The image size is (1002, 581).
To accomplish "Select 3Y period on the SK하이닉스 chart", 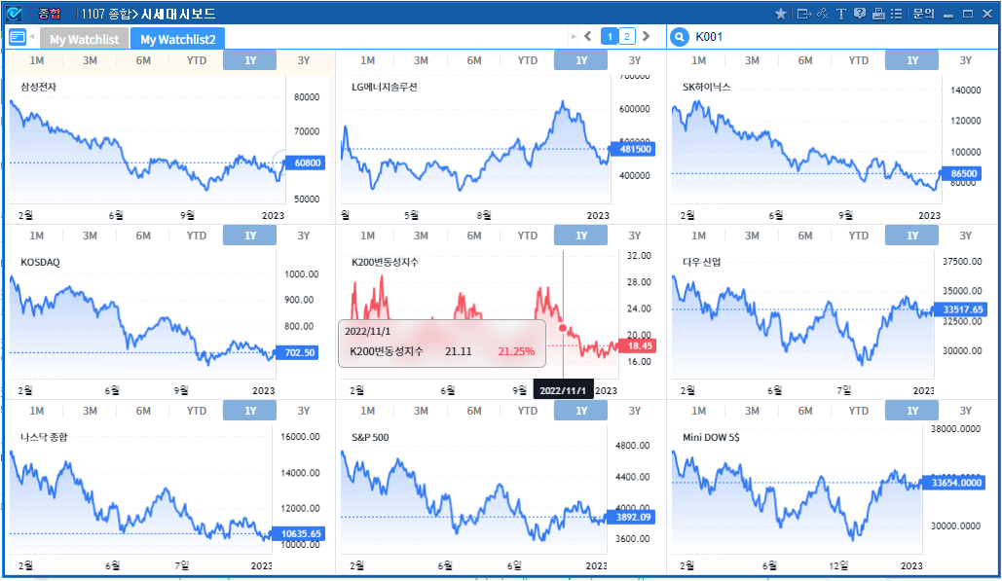I will (x=965, y=60).
